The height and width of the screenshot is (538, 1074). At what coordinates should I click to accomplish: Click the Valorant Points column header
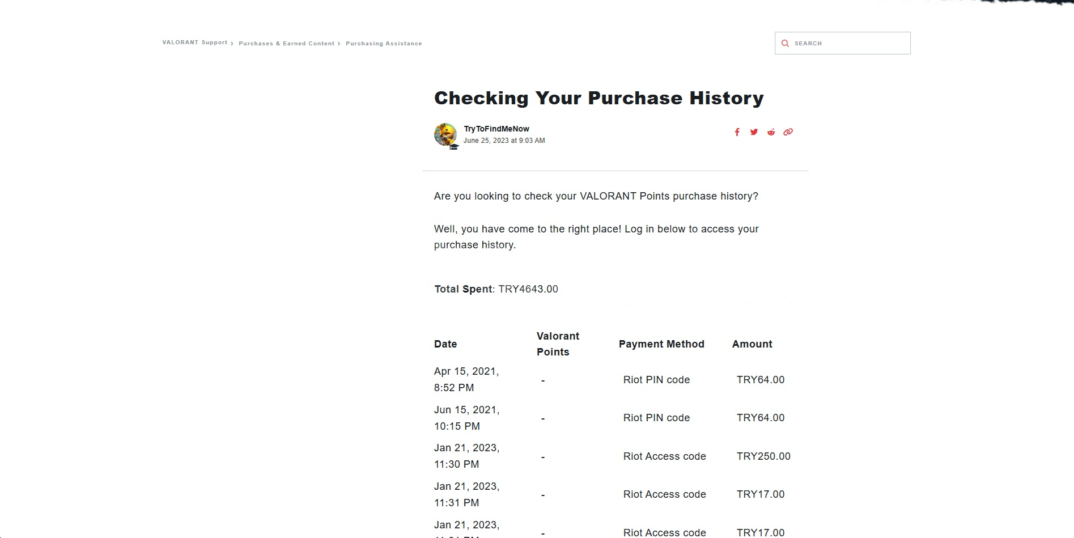point(558,344)
